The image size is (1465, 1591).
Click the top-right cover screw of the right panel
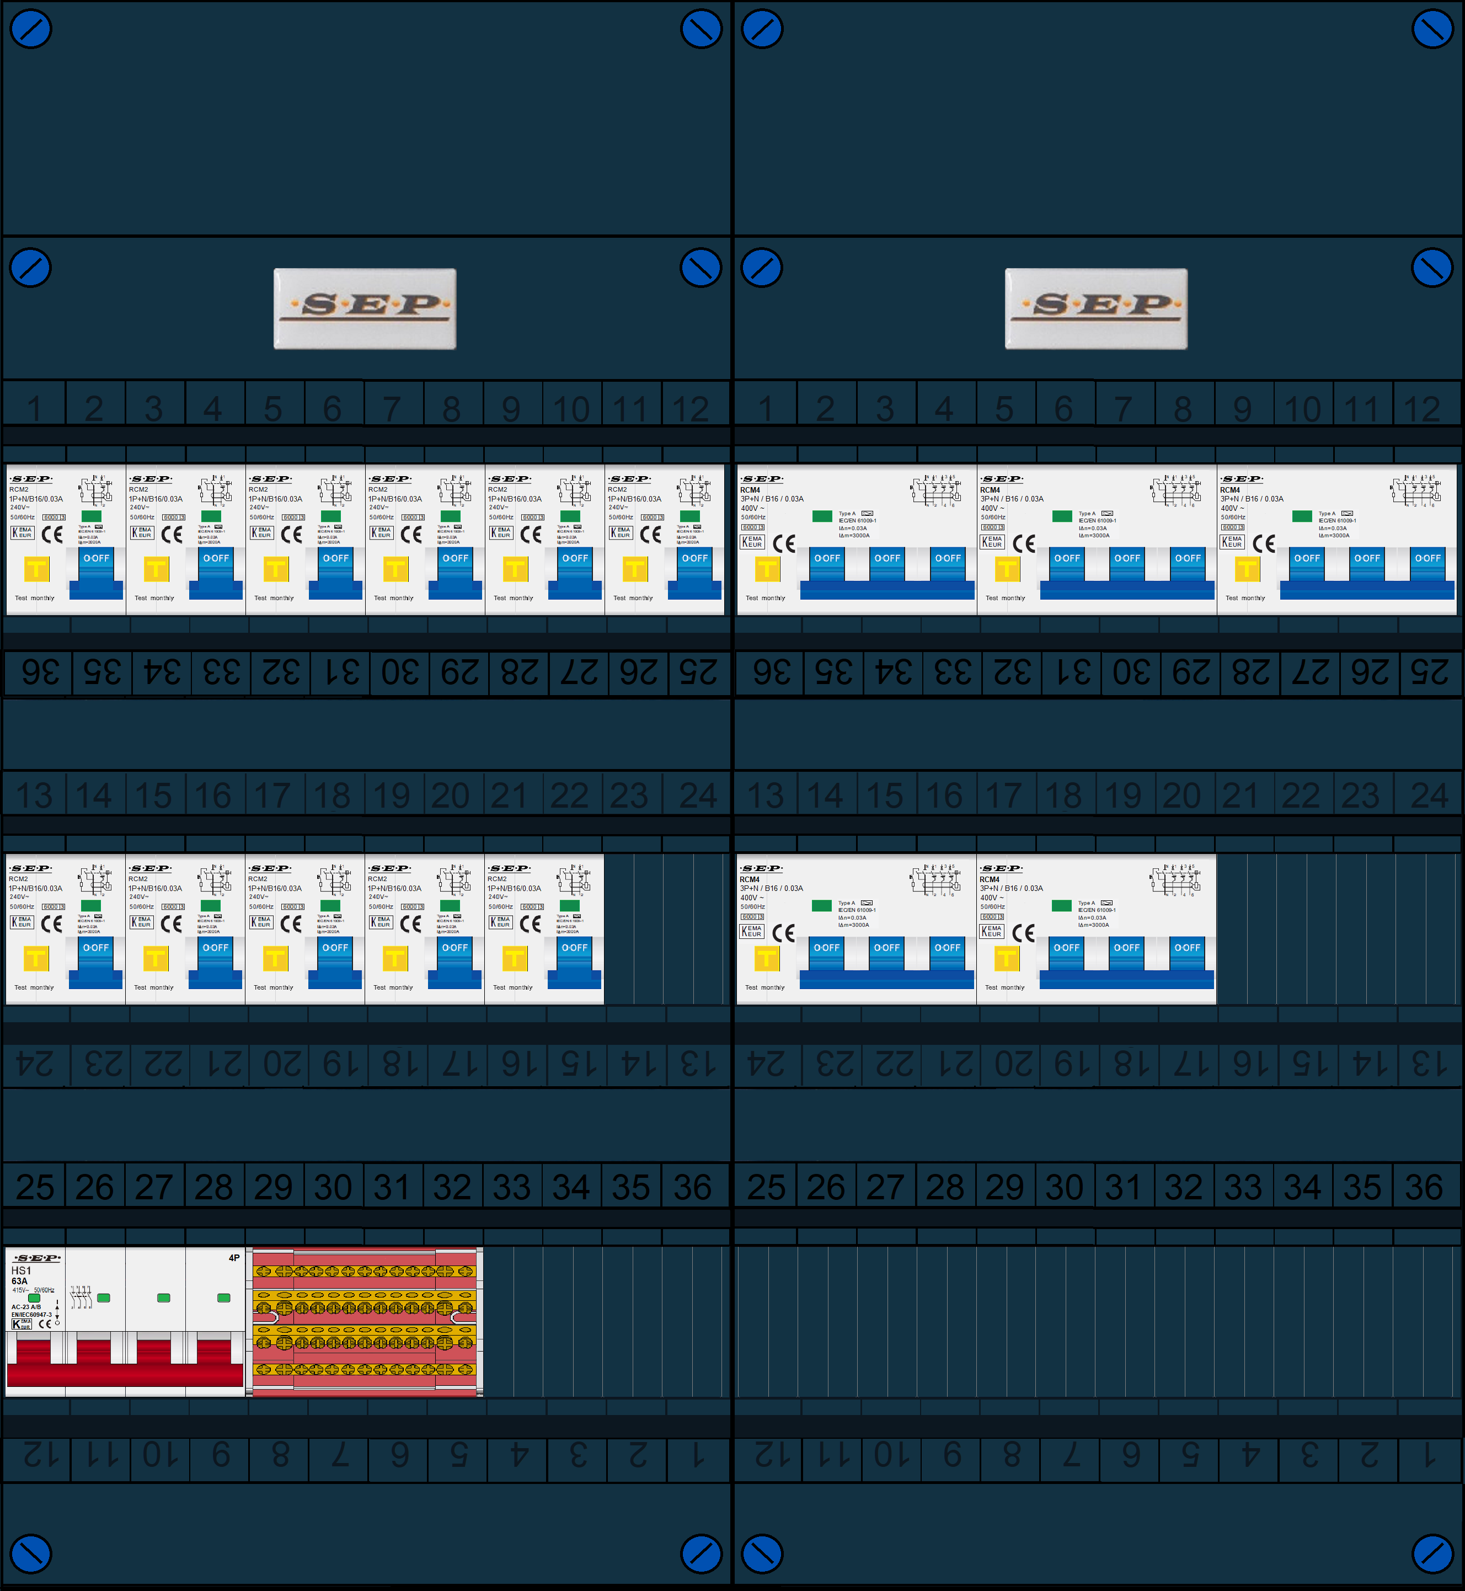(1432, 29)
